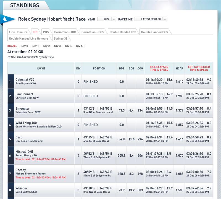The width and height of the screenshot is (221, 199).
Task: Click LawConnect elapsed time 01:13:35:13
Action: [x=154, y=94]
